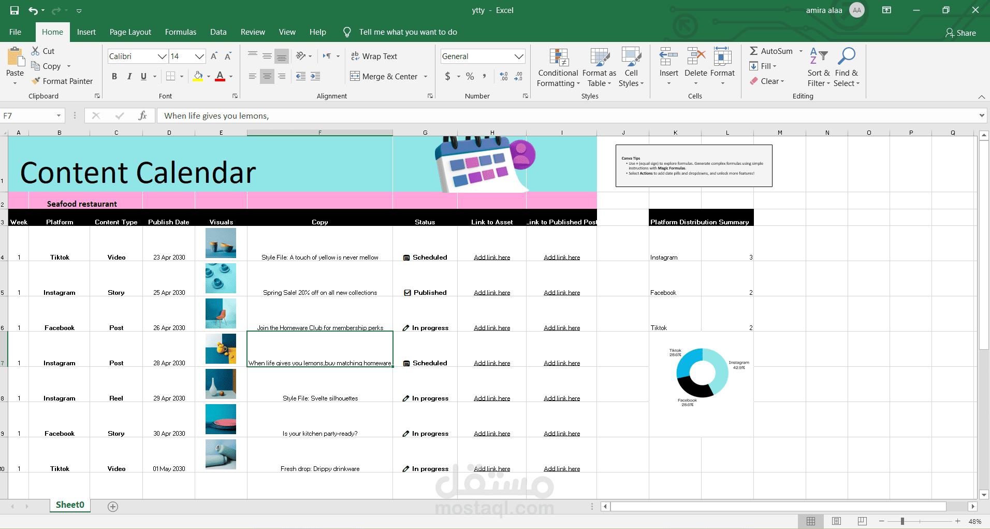Open the Find & Select menu
This screenshot has width=990, height=529.
(x=847, y=67)
